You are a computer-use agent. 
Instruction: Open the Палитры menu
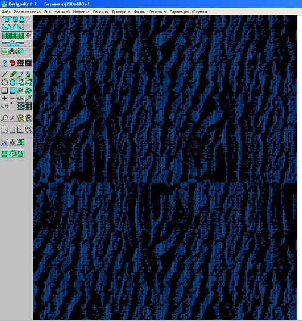click(100, 12)
